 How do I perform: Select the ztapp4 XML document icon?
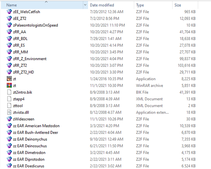(x=9, y=99)
